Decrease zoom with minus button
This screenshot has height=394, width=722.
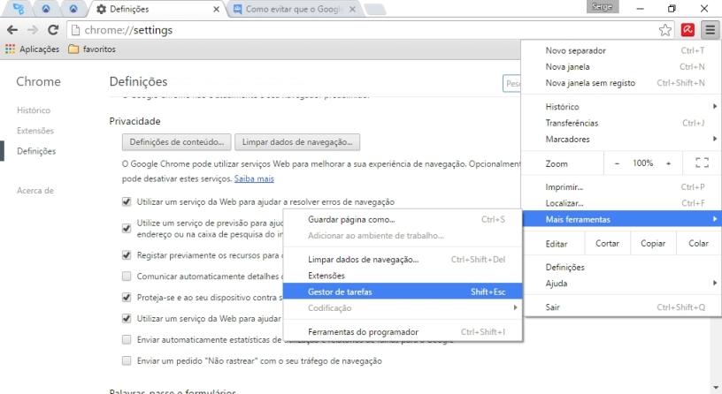click(617, 163)
